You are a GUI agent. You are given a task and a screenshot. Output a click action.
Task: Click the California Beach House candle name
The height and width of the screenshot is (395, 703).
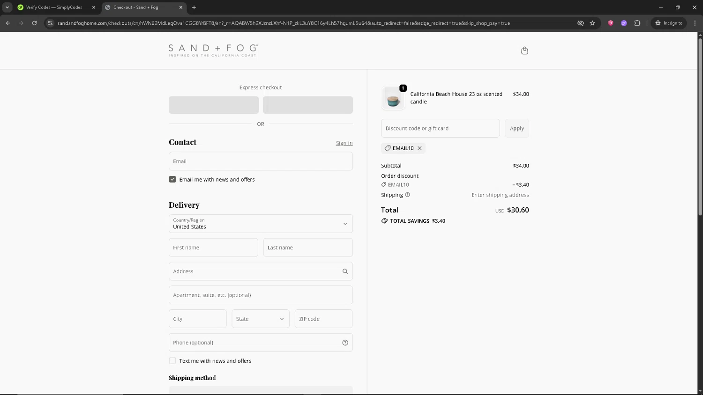click(x=456, y=98)
